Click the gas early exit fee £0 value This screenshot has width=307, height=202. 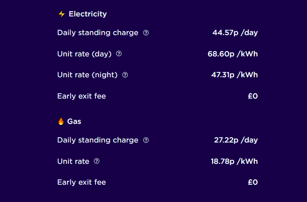pos(253,182)
